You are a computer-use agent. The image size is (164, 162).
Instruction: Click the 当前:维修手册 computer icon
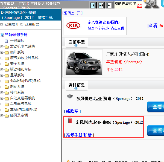click(2, 35)
